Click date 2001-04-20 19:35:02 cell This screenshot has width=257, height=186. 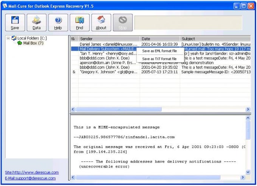tap(159, 67)
